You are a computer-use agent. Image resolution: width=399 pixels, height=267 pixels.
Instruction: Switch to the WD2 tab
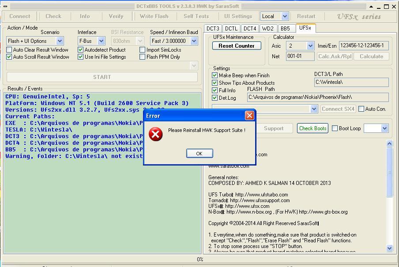coord(268,29)
